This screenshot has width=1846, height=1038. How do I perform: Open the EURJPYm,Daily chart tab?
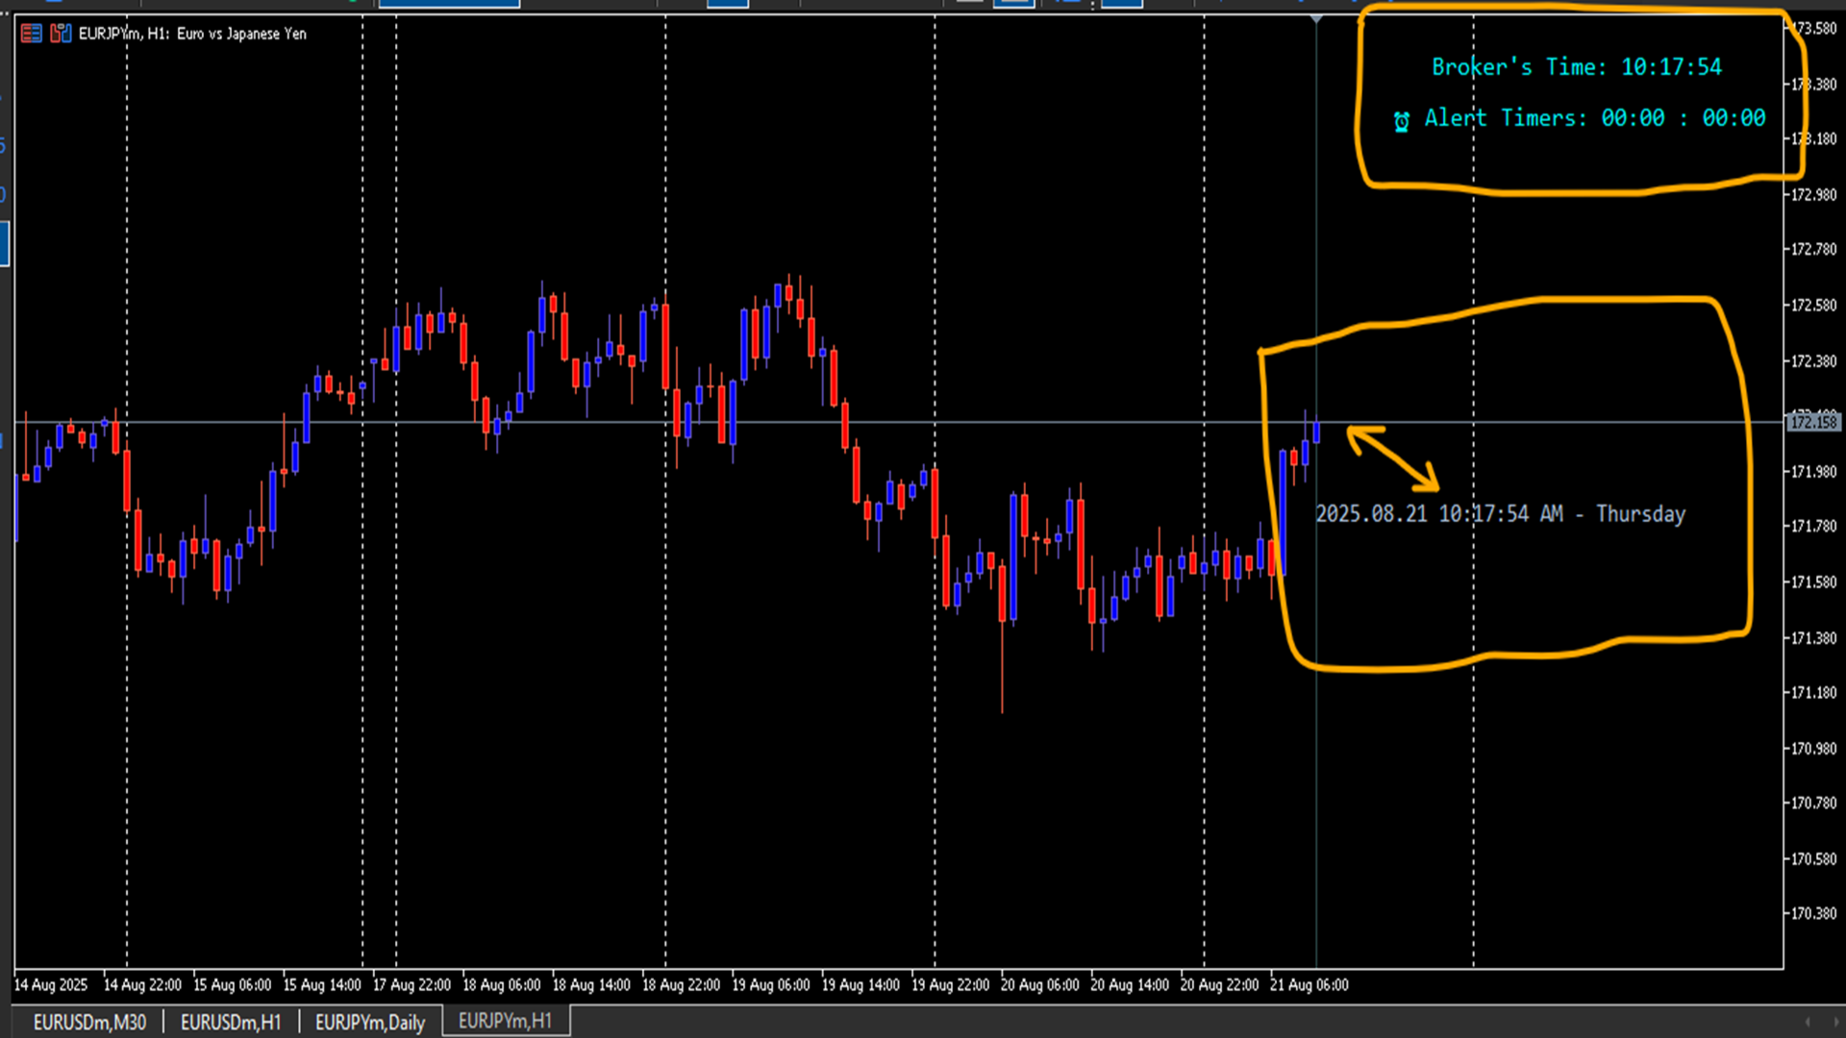[370, 1022]
